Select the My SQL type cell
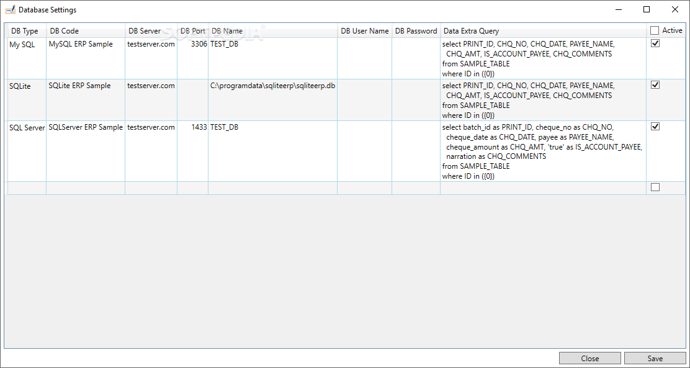 pyautogui.click(x=27, y=58)
